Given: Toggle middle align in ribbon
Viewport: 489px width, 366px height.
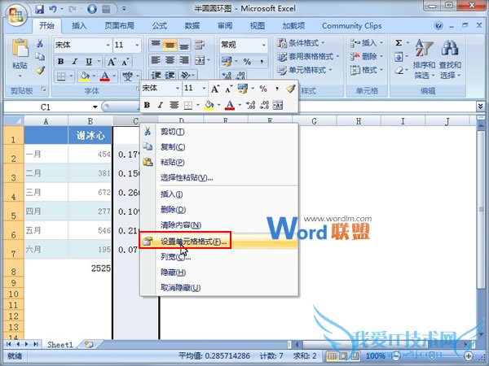Looking at the screenshot, I should point(170,45).
